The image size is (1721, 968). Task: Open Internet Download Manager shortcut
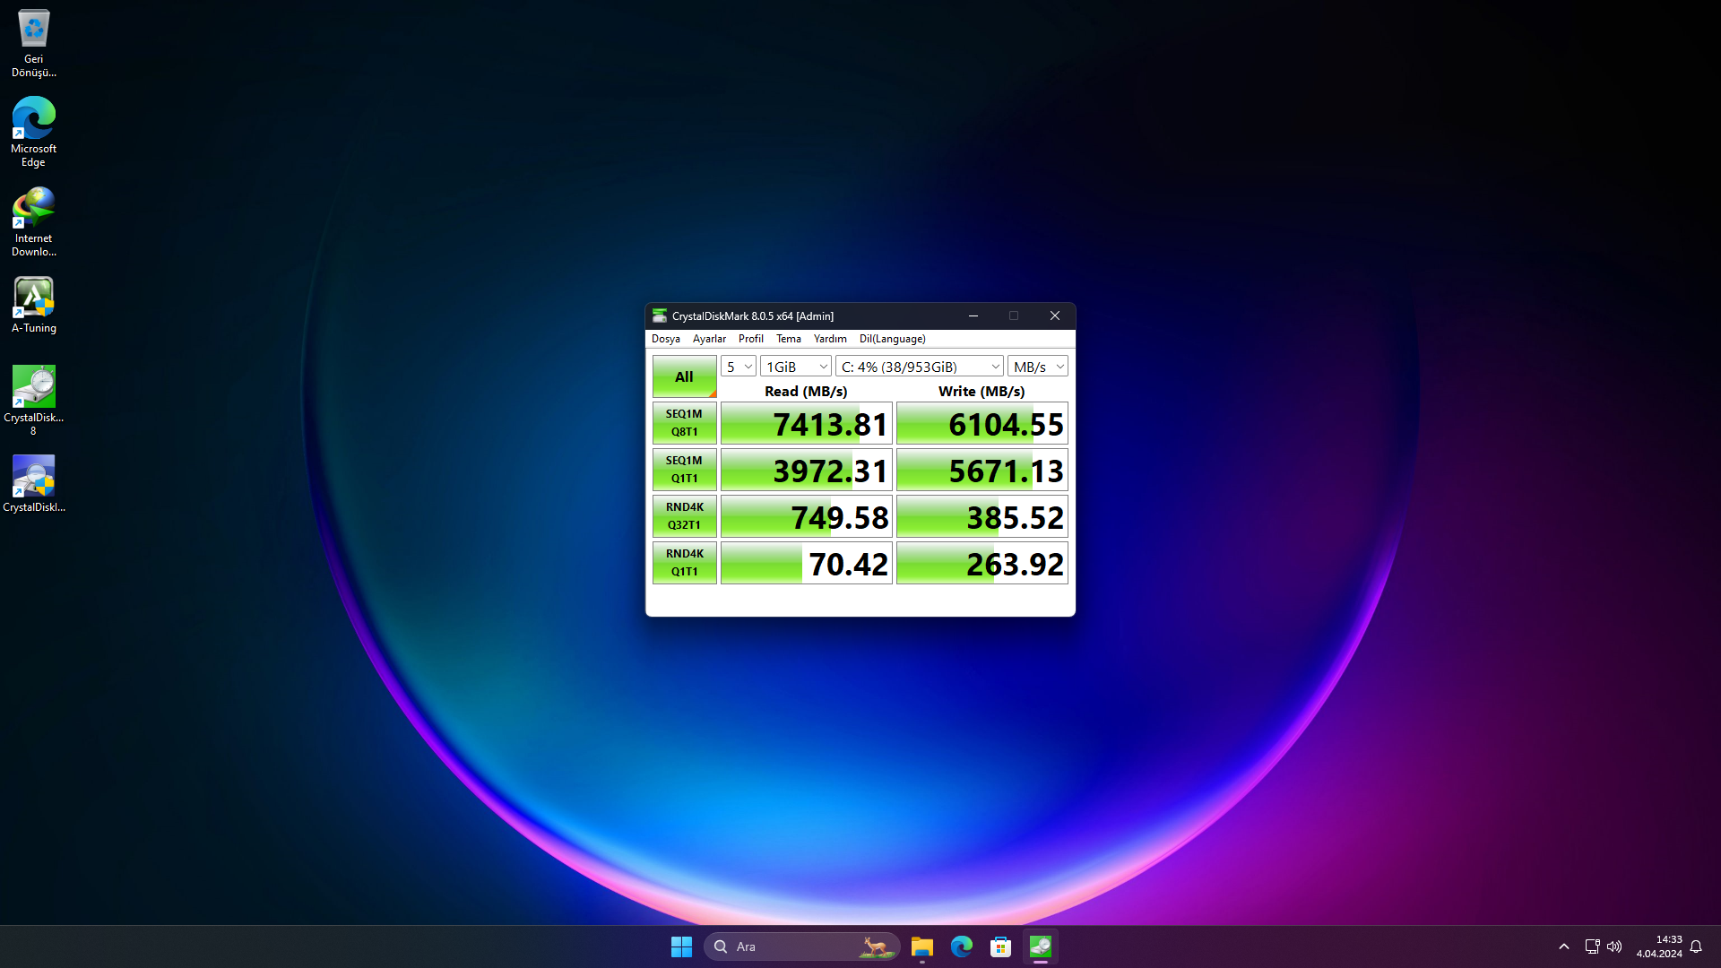click(33, 209)
